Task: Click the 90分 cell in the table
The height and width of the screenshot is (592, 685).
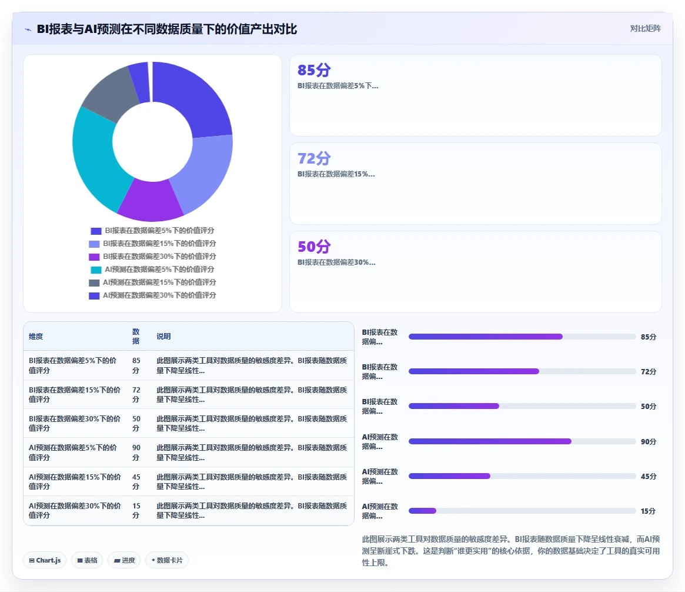Action: [x=136, y=453]
